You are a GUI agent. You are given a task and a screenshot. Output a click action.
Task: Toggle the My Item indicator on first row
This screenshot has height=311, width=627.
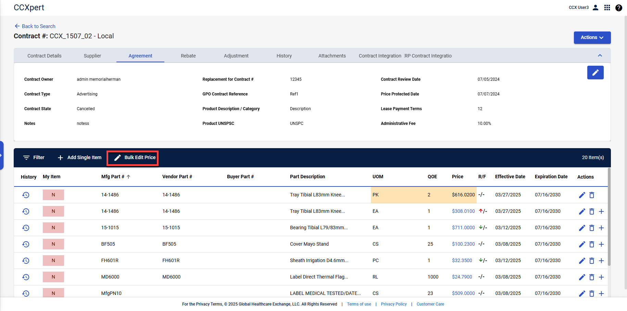click(x=53, y=195)
